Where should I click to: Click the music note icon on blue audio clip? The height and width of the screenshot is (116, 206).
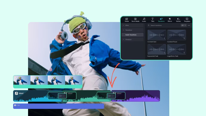pos(16,93)
